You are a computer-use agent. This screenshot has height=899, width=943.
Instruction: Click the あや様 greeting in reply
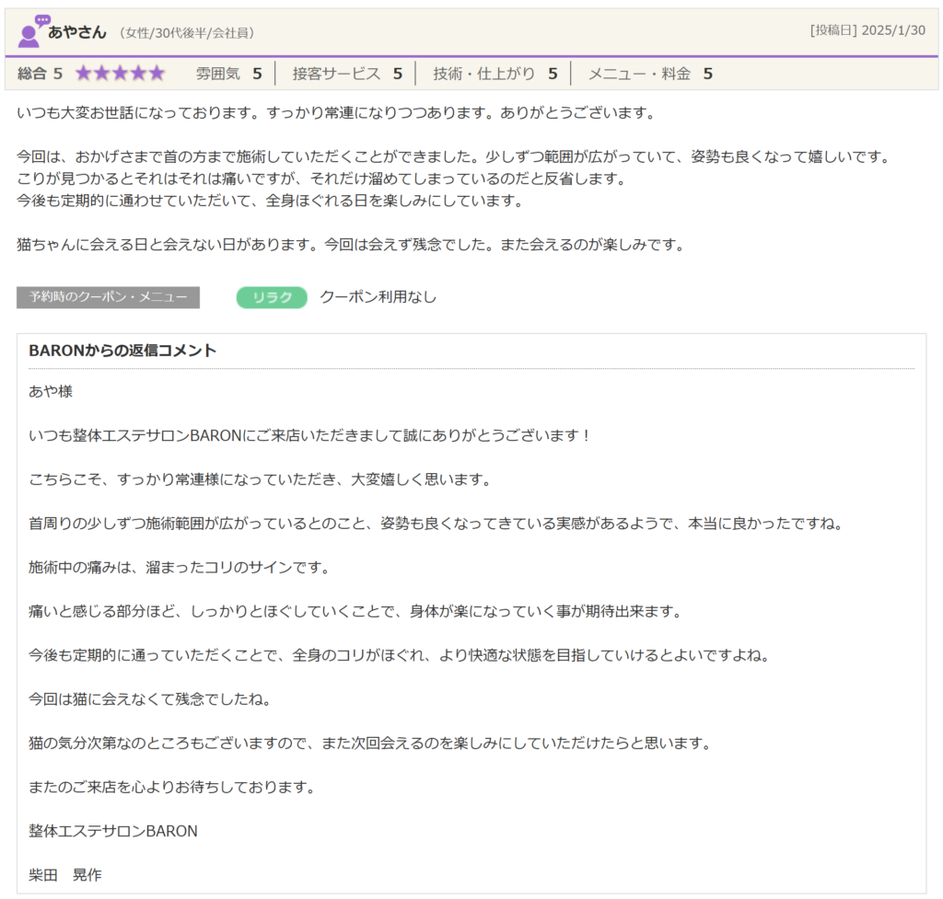coord(51,391)
